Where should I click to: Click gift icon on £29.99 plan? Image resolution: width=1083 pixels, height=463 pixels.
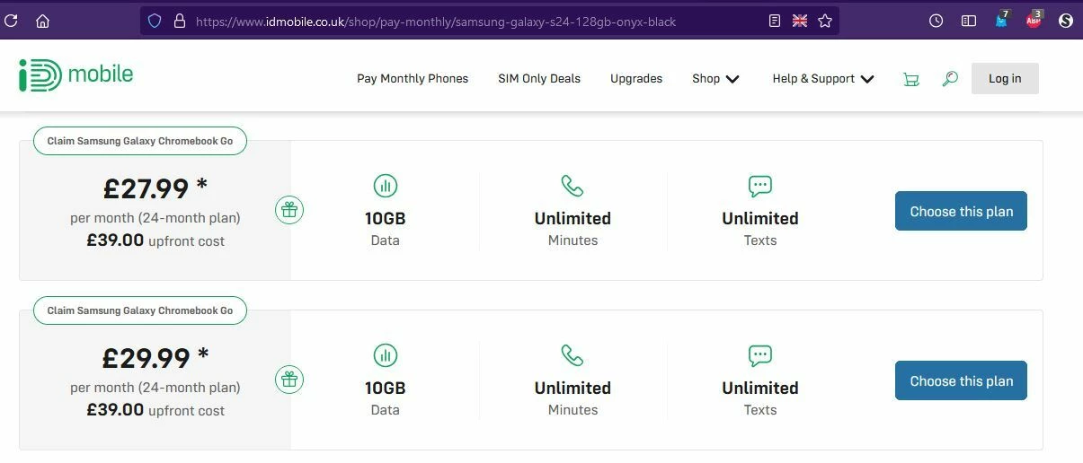(x=289, y=380)
